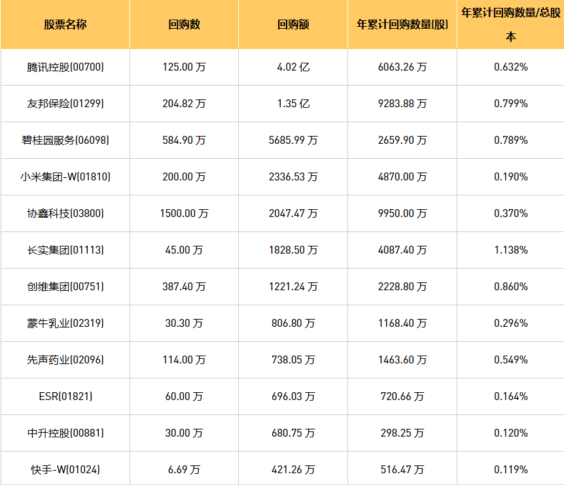Click the 0.860% ratio cell
This screenshot has height=485, width=564.
tap(511, 287)
